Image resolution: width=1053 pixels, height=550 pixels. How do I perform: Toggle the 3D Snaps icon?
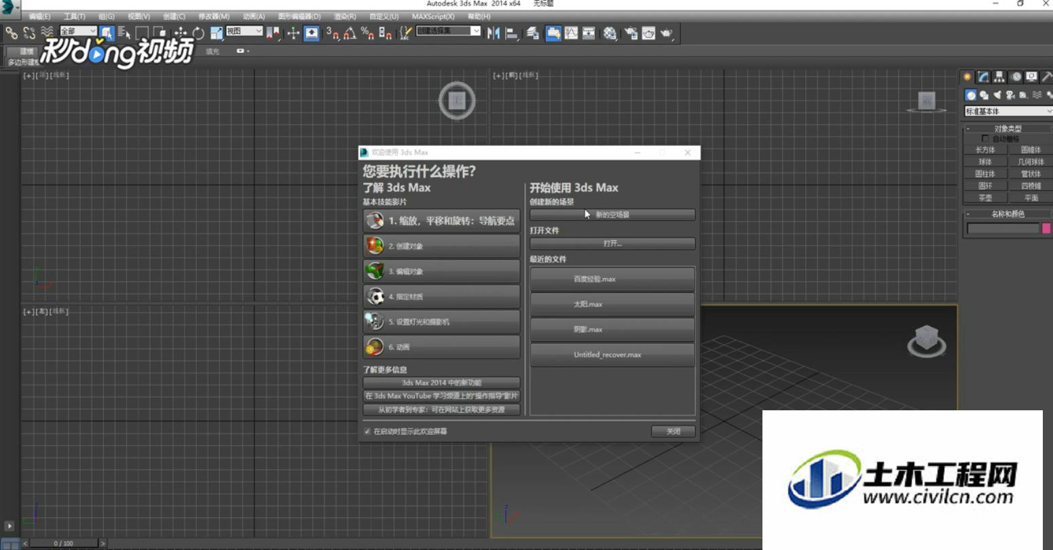(x=332, y=33)
